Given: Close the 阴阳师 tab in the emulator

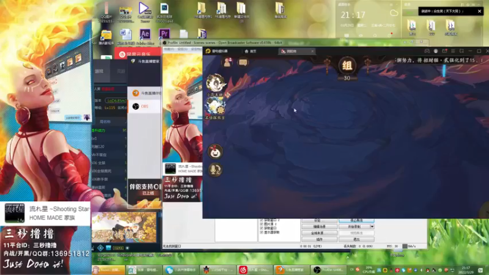Looking at the screenshot, I should click(x=312, y=51).
